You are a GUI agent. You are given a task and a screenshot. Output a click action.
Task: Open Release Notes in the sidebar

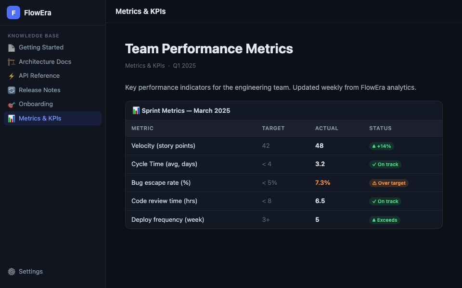[x=39, y=90]
